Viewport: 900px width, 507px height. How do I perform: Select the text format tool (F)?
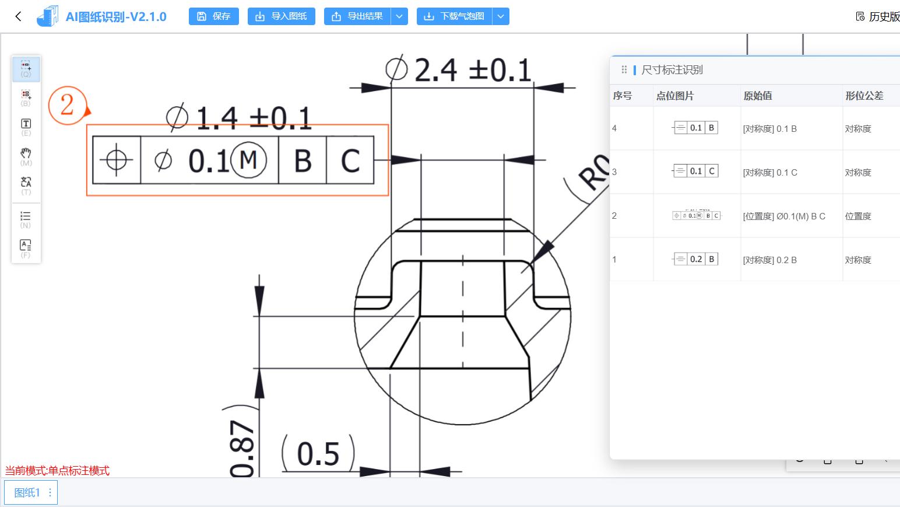[x=26, y=249]
